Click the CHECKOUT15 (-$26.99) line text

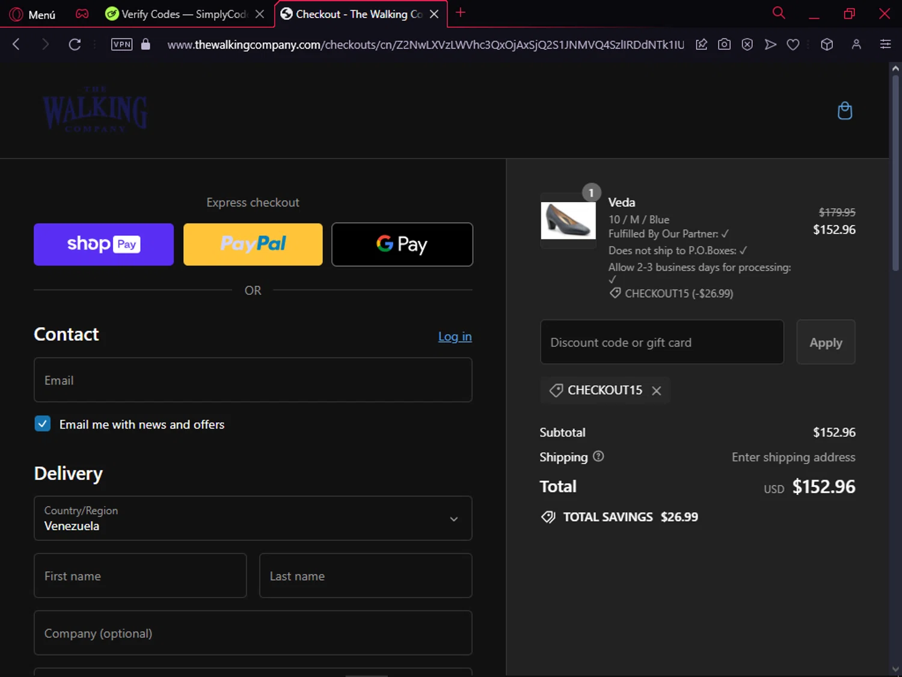pos(679,294)
